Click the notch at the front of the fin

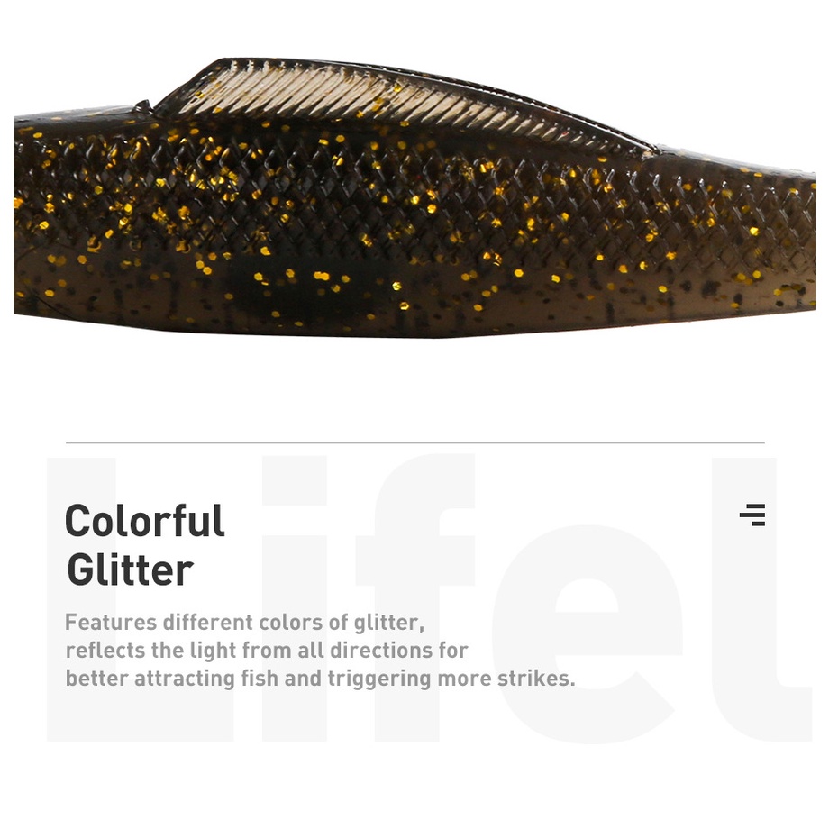(143, 106)
